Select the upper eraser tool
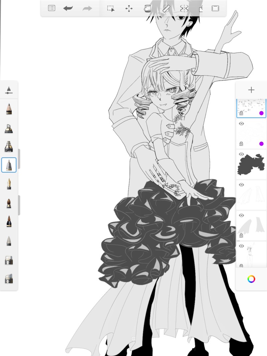 [9, 260]
